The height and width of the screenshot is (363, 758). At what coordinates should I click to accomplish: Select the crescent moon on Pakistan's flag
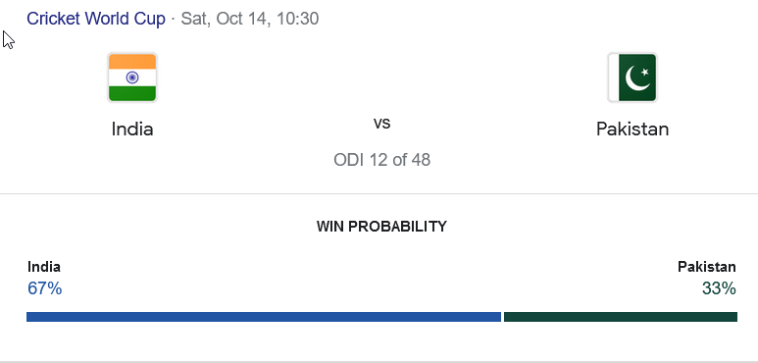pos(635,78)
